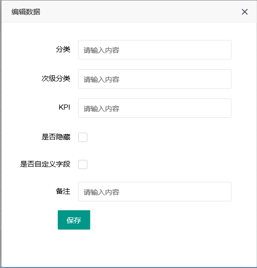Screen dimensions: 257x268
Task: Click the 备注 field label
Action: (x=63, y=192)
